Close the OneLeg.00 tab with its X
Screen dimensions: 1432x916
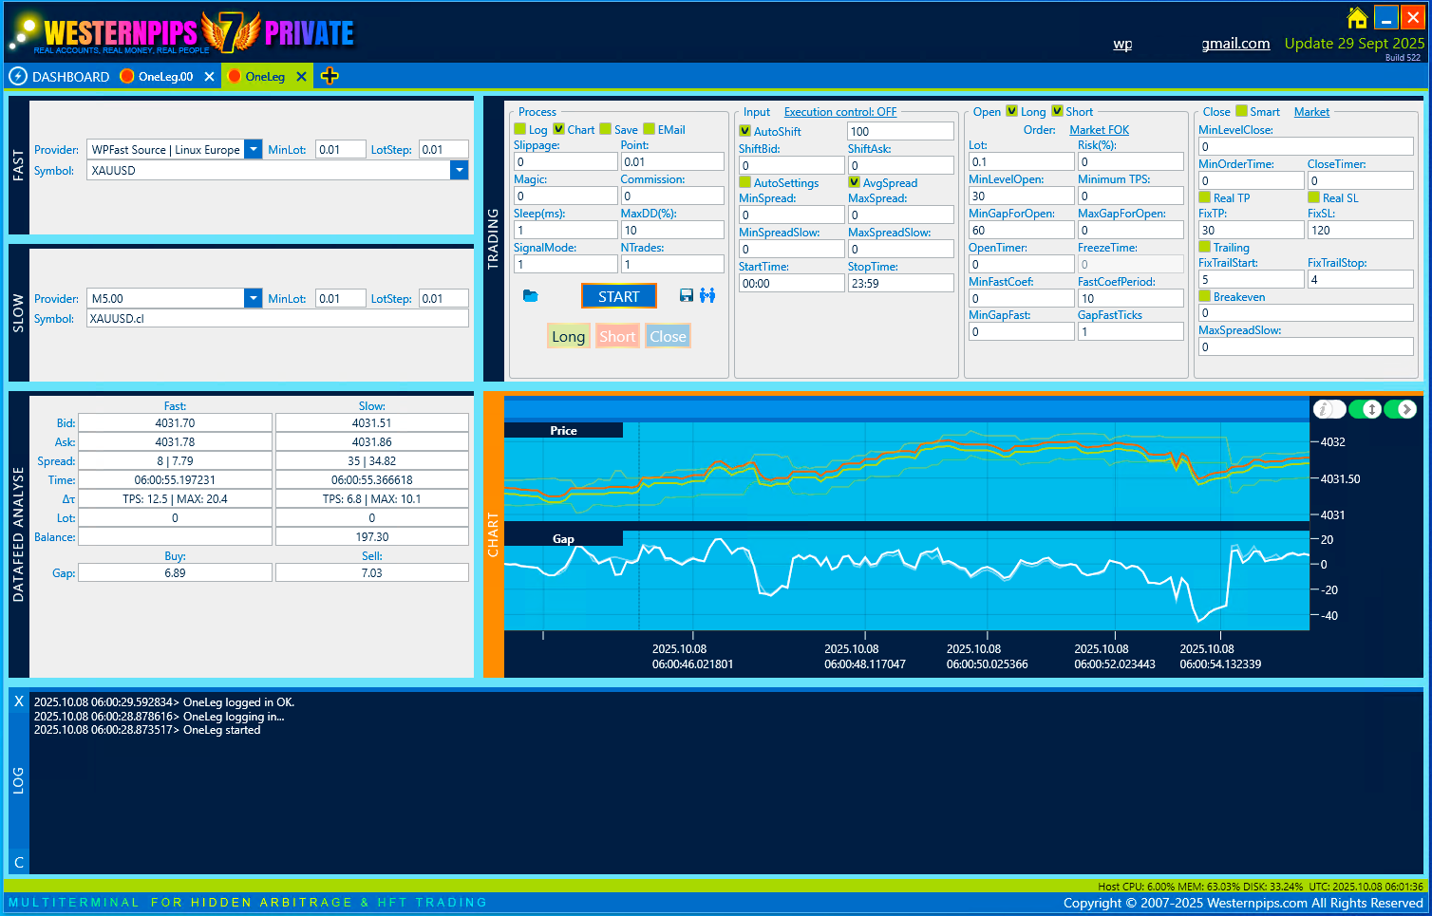pos(210,77)
